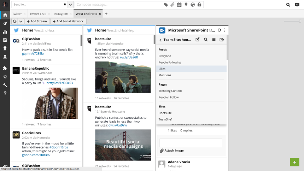Open App Directory puzzle piece icon
304x171 pixels.
point(5,68)
